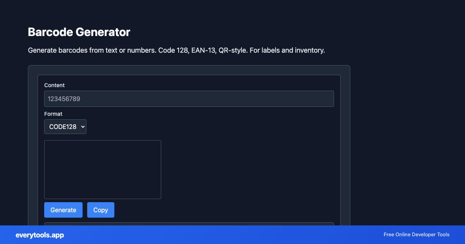Viewport: 465px width, 244px height.
Task: Click the empty barcode preview area
Action: click(102, 169)
